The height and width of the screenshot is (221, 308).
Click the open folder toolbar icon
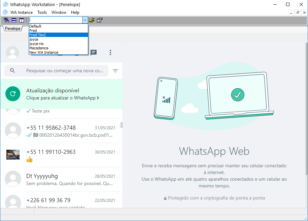pos(92,20)
